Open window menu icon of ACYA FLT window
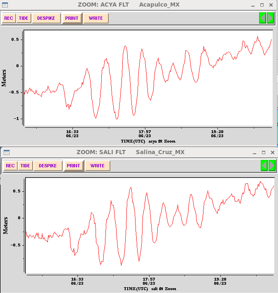 pyautogui.click(x=4, y=5)
